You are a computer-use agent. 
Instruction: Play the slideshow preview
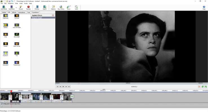[63, 87]
